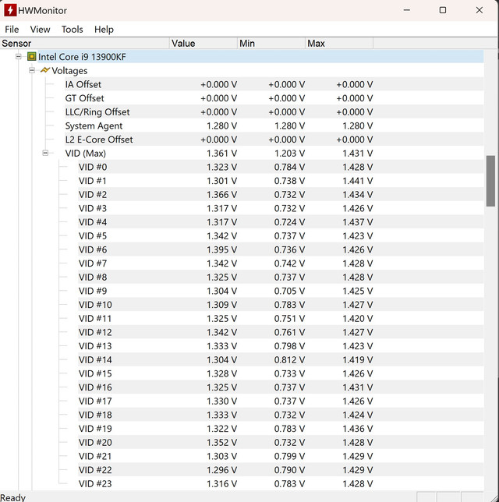
Task: Select the GT Offset row
Action: [274, 98]
